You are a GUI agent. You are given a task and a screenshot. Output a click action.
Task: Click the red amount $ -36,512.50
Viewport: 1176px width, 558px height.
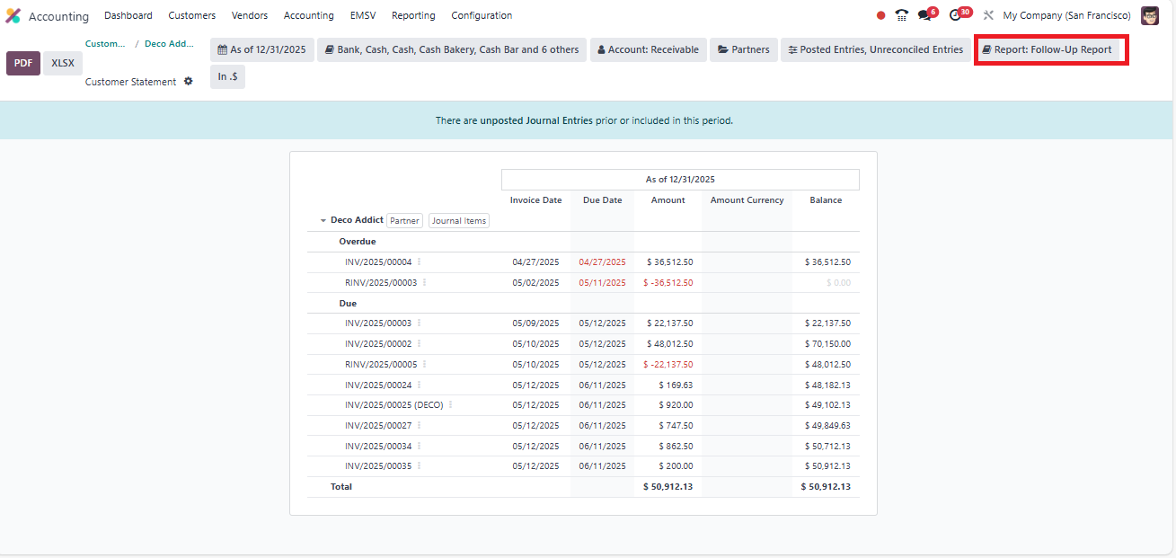[x=668, y=282]
